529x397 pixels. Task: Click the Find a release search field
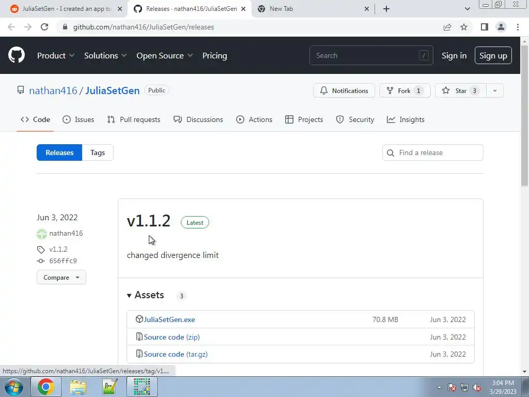pyautogui.click(x=433, y=152)
